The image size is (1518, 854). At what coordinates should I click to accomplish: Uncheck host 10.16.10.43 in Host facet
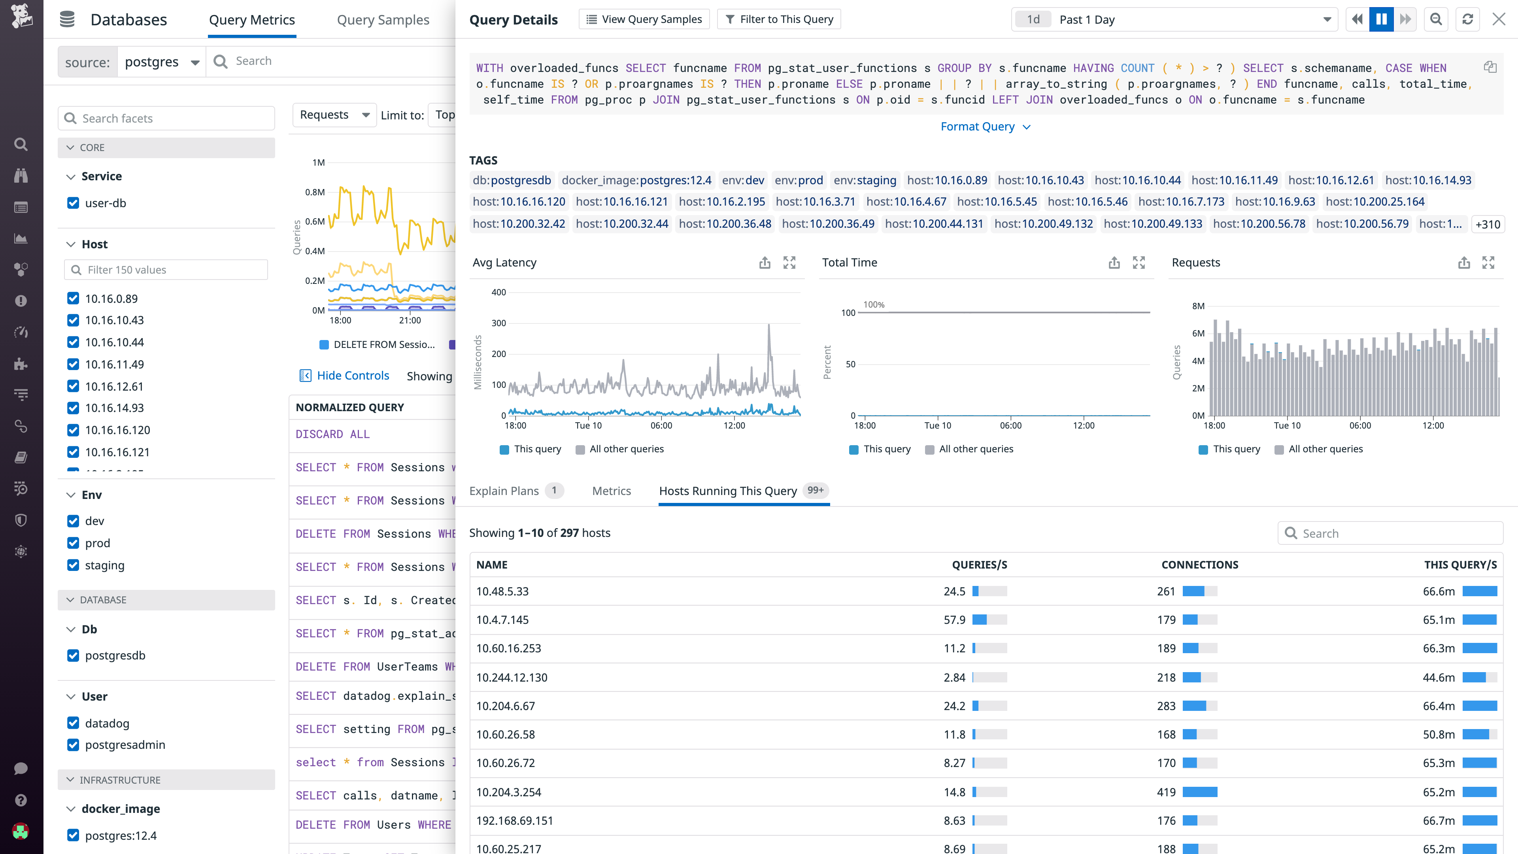[73, 320]
